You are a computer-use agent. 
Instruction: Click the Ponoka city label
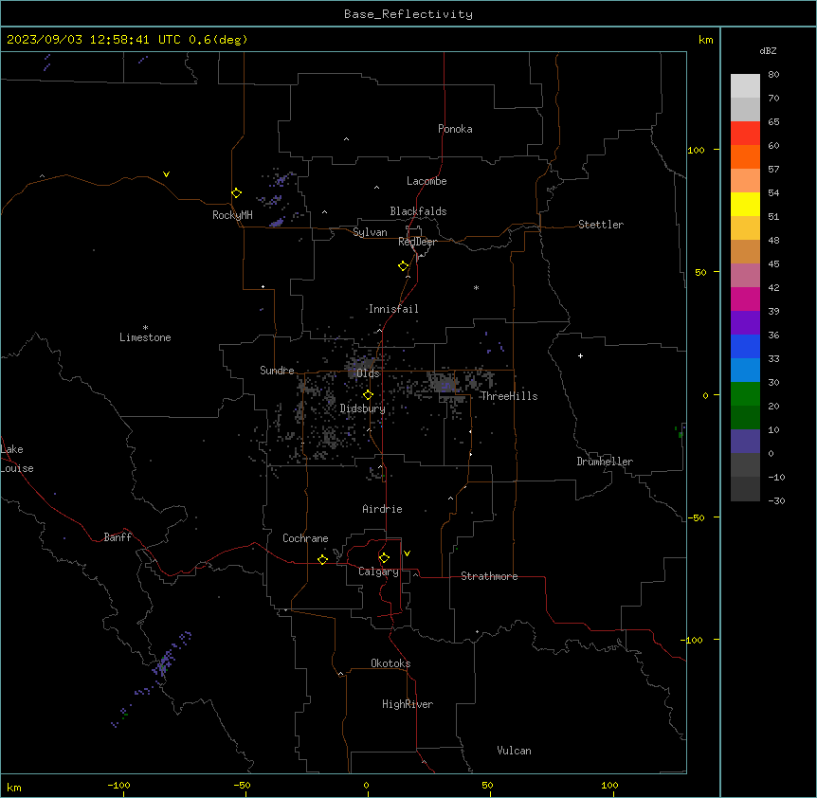455,129
